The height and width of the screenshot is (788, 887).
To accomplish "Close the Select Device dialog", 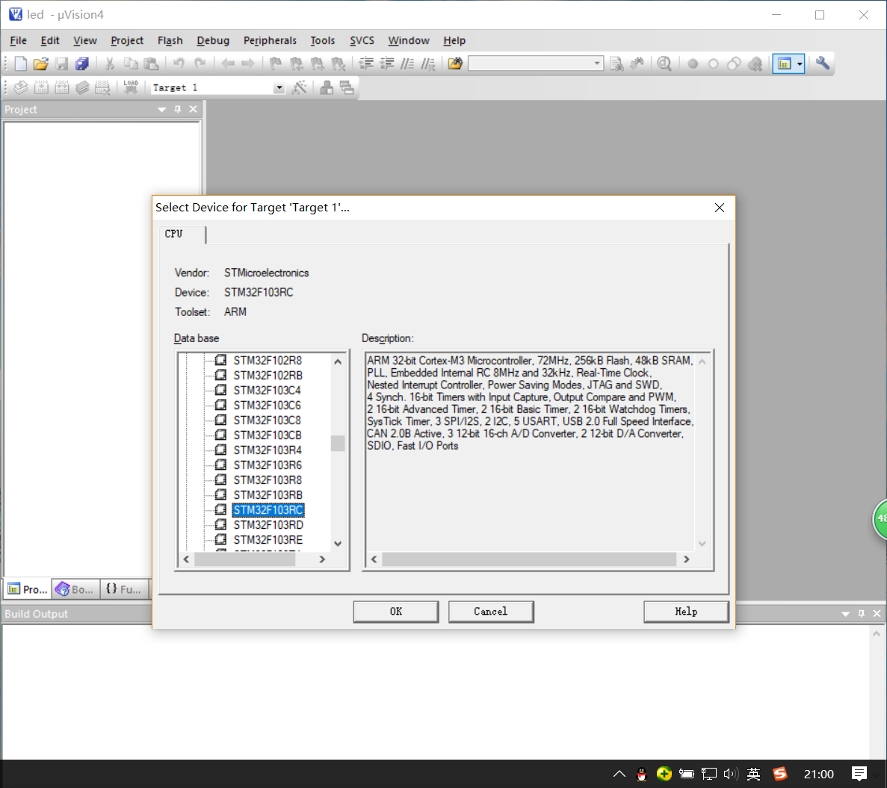I will tap(720, 208).
